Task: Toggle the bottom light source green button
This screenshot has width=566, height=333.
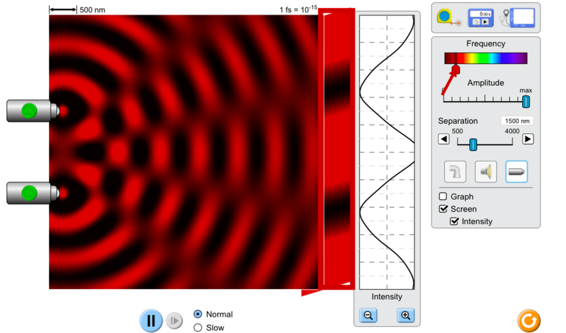Action: [x=29, y=193]
